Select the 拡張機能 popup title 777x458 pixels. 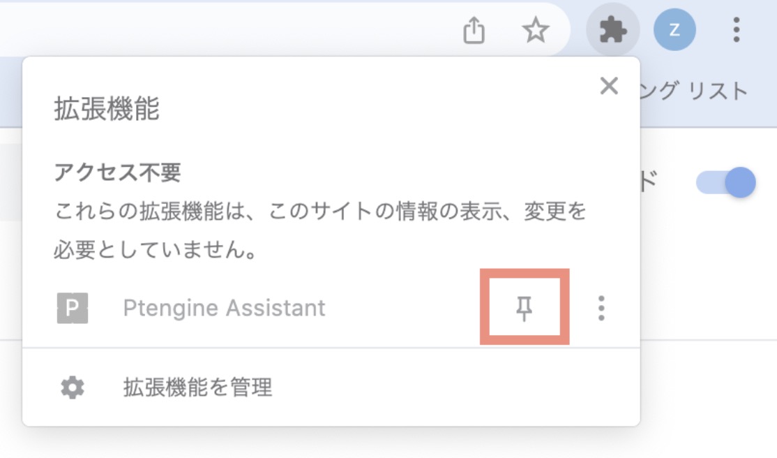click(107, 109)
